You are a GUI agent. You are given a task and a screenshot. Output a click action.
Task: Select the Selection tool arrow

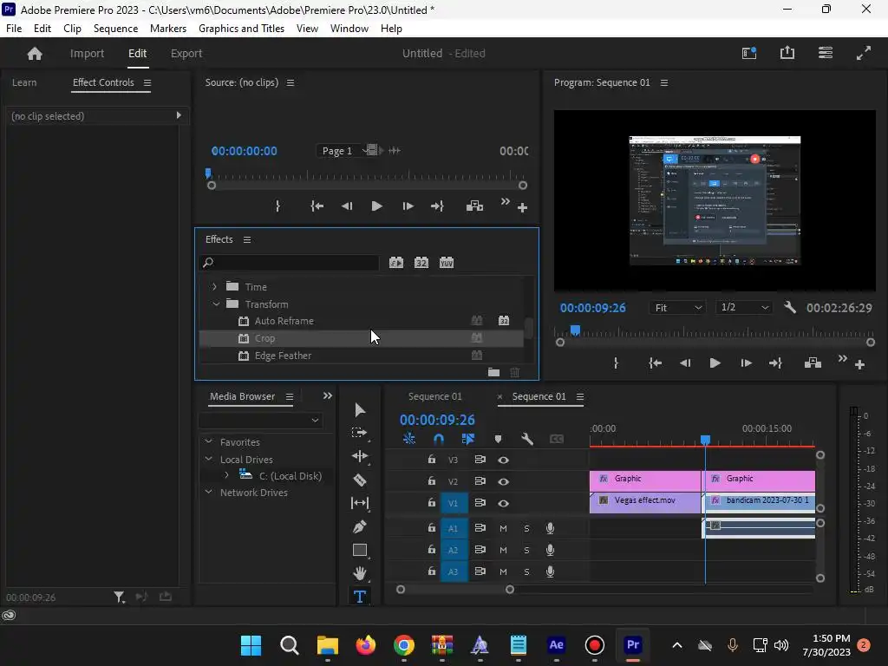click(360, 409)
